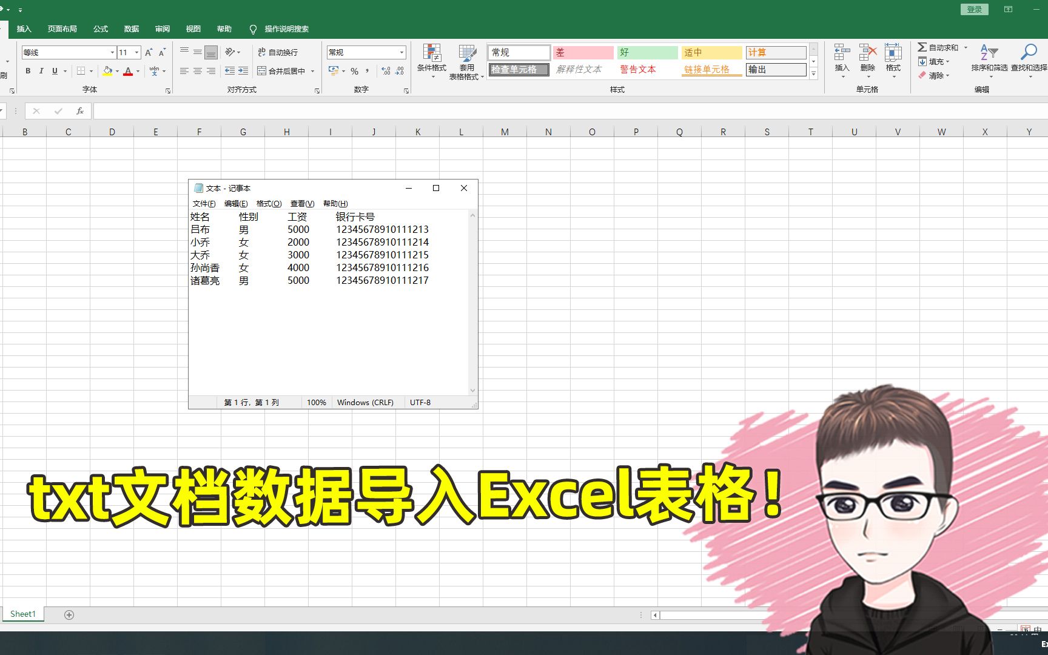Click the formula bar input

pos(570,111)
